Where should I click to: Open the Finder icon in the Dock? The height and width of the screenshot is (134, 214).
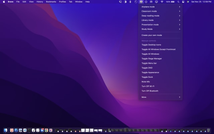tap(6, 130)
